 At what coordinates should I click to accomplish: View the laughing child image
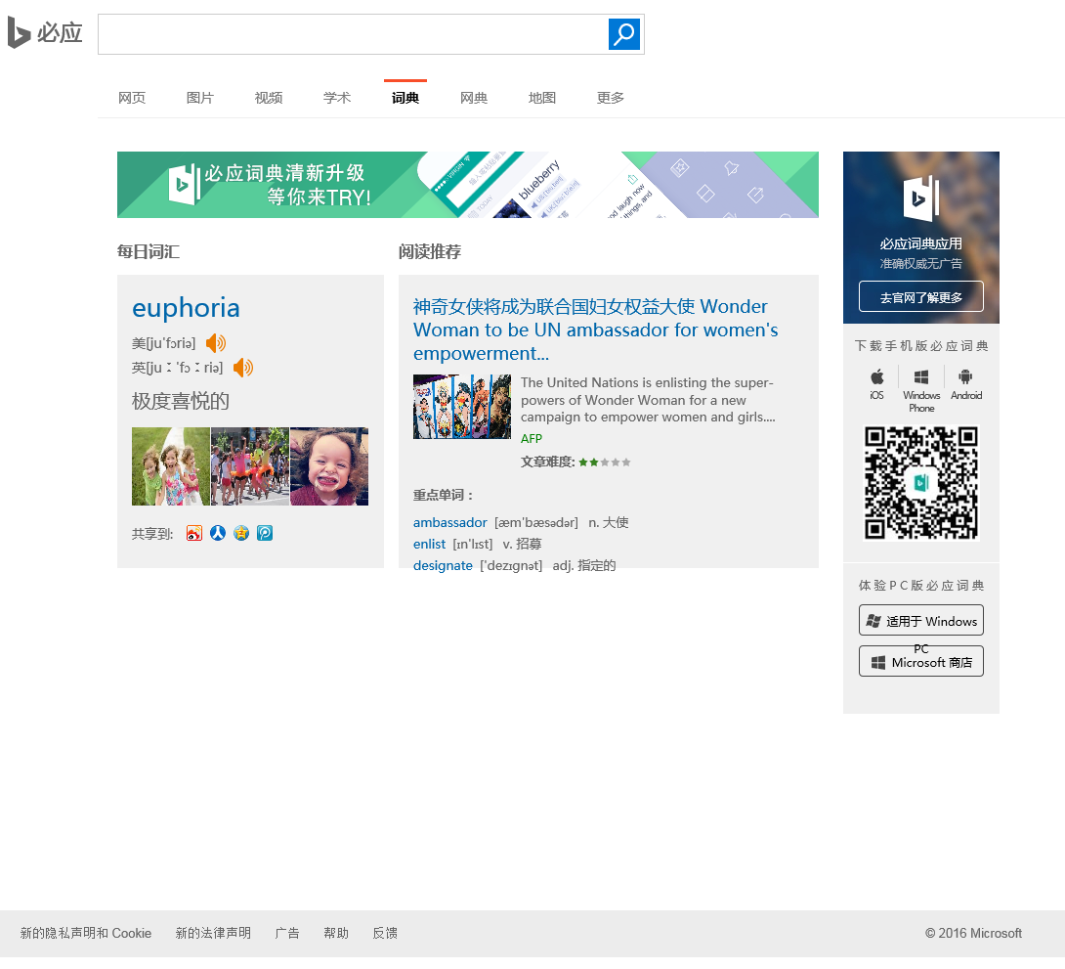click(329, 466)
